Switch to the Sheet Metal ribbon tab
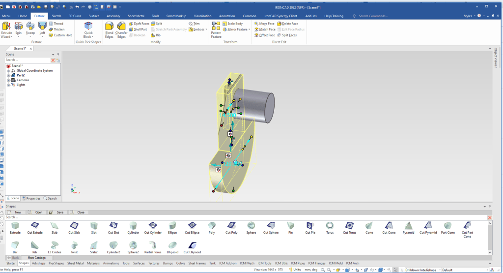This screenshot has width=503, height=273. click(135, 16)
